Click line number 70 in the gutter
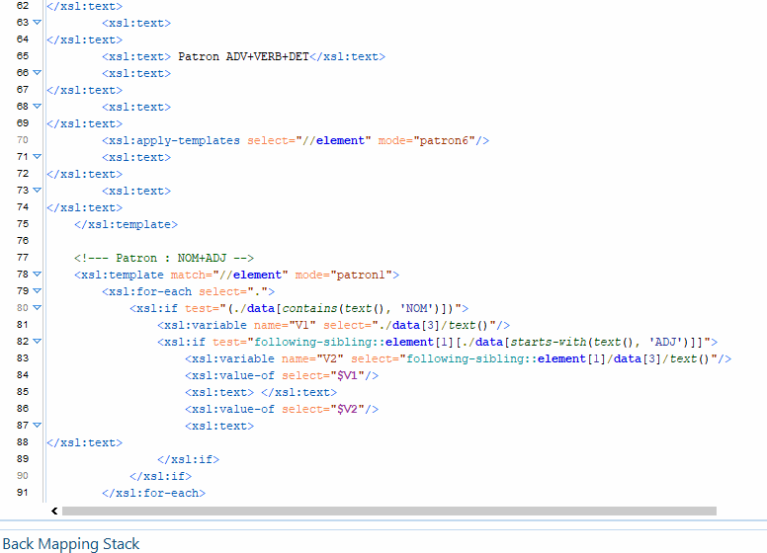The image size is (767, 553). 23,140
